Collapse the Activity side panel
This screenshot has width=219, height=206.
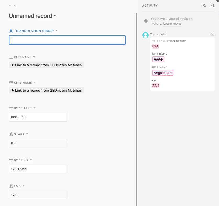tap(212, 6)
